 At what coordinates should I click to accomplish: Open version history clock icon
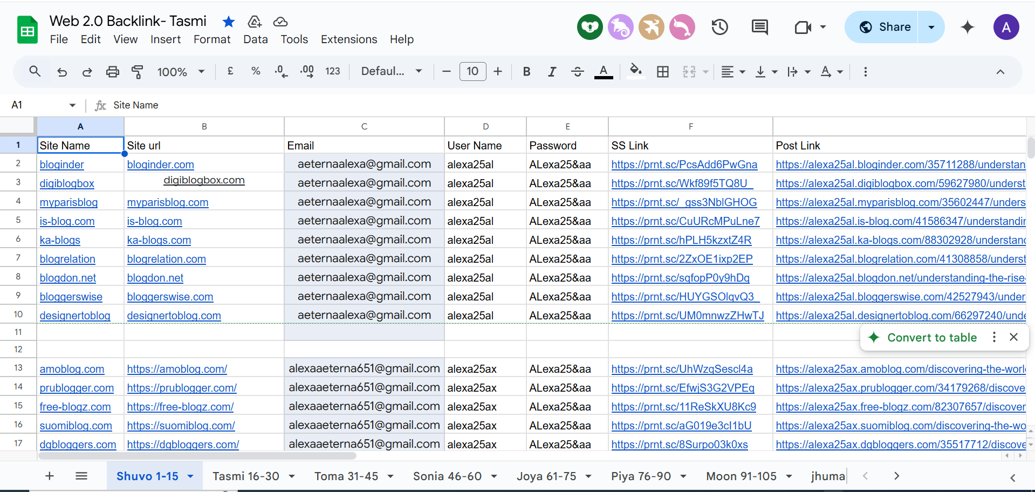pyautogui.click(x=719, y=27)
